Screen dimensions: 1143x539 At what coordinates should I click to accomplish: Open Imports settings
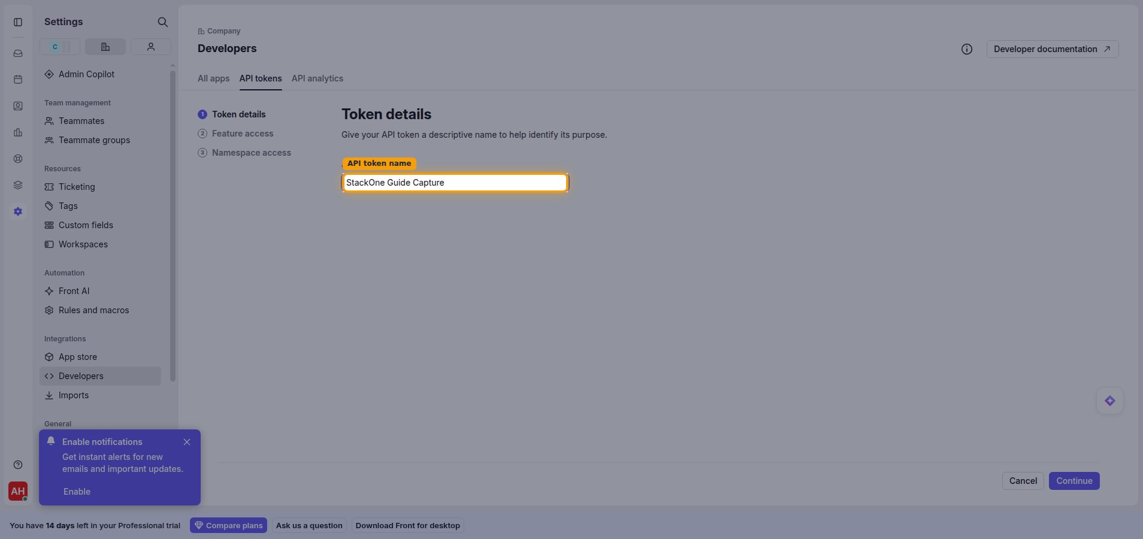tap(101, 395)
